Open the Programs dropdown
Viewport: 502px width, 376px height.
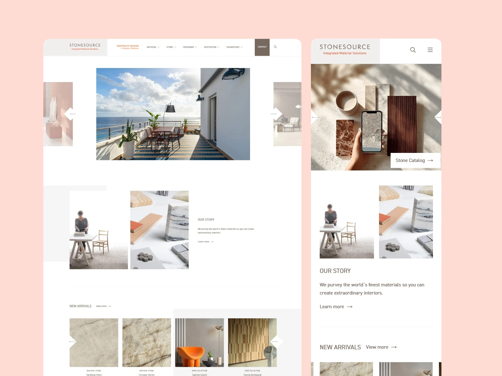click(190, 47)
